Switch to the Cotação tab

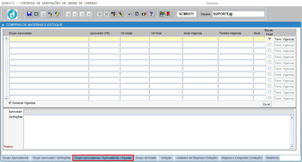(166, 158)
